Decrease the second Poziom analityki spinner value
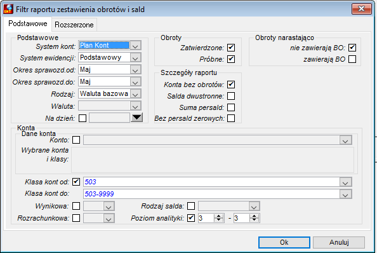The width and height of the screenshot is (377, 253). (254, 220)
